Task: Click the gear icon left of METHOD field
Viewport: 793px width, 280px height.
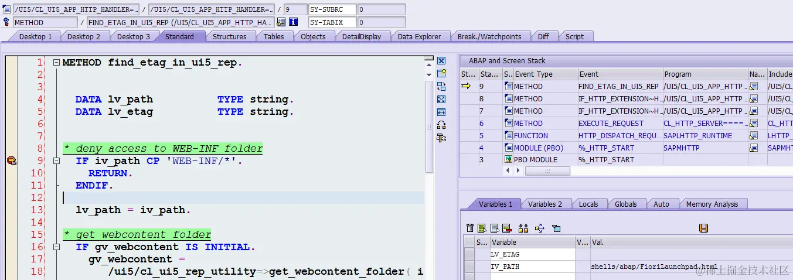Action: coord(6,22)
